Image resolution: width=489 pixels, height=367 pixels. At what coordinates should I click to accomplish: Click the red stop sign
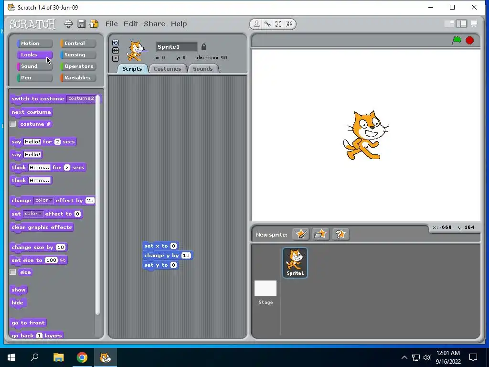(x=469, y=40)
